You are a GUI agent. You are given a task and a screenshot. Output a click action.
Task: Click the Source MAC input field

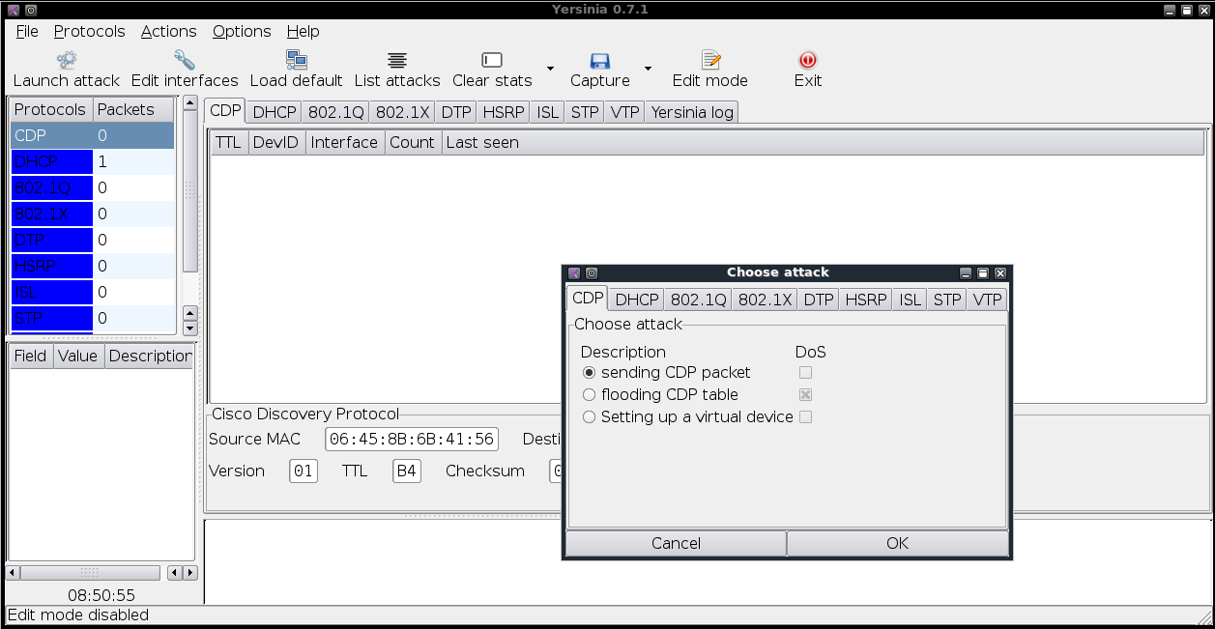click(412, 440)
